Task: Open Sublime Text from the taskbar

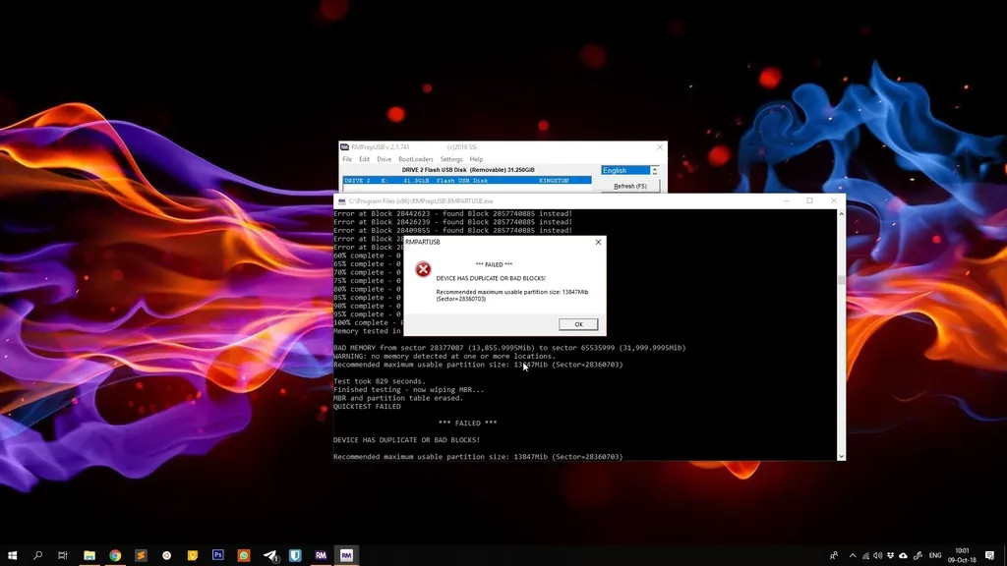Action: pyautogui.click(x=139, y=555)
